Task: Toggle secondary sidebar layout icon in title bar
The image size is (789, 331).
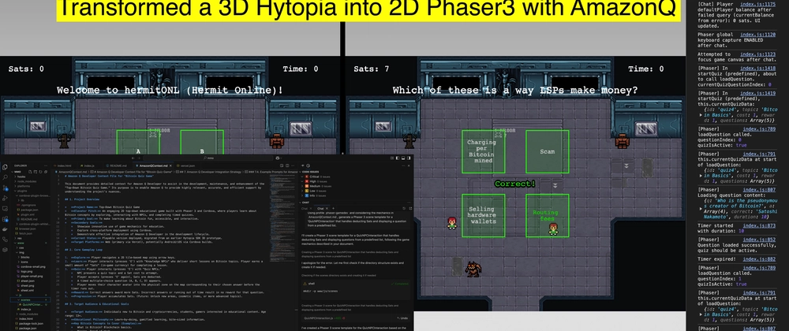Action: [x=409, y=158]
